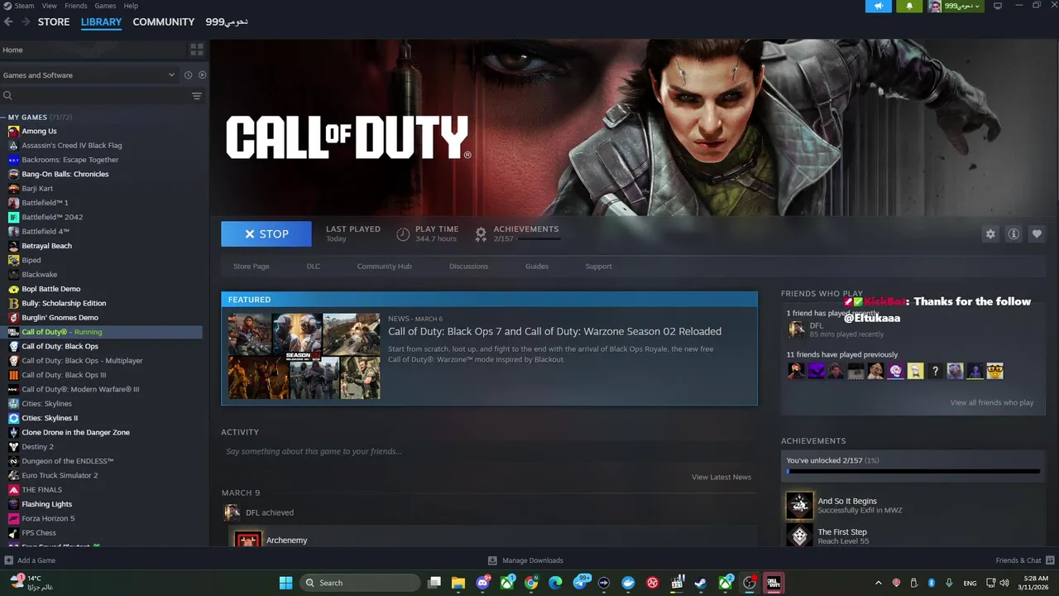Open Games and Software dropdown

tap(89, 75)
